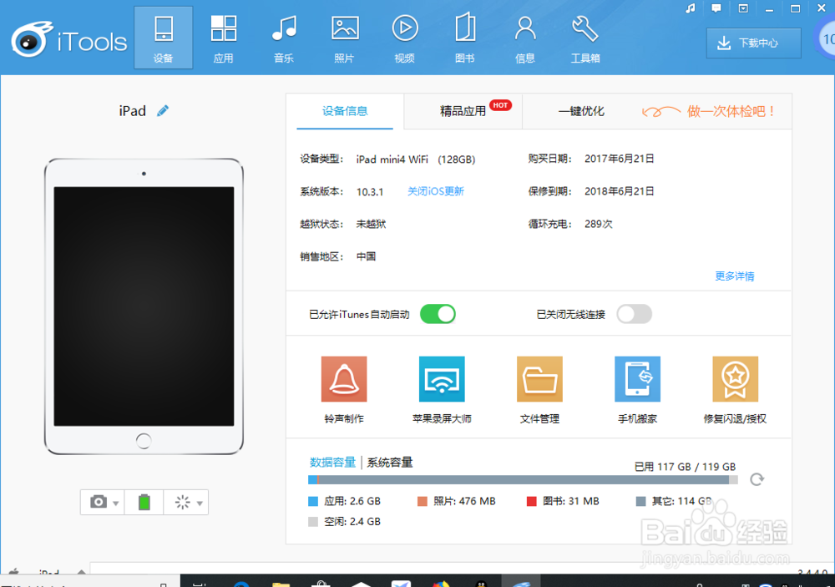Switch to 设备信息 tab
Image resolution: width=835 pixels, height=587 pixels.
345,111
